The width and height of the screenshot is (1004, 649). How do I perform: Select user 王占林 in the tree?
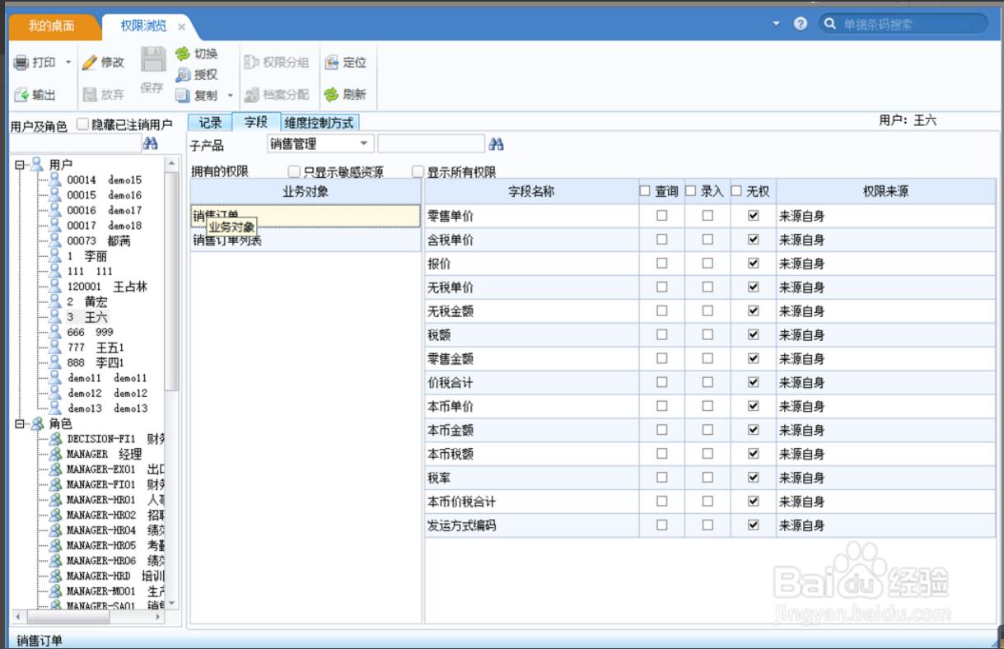pos(130,287)
